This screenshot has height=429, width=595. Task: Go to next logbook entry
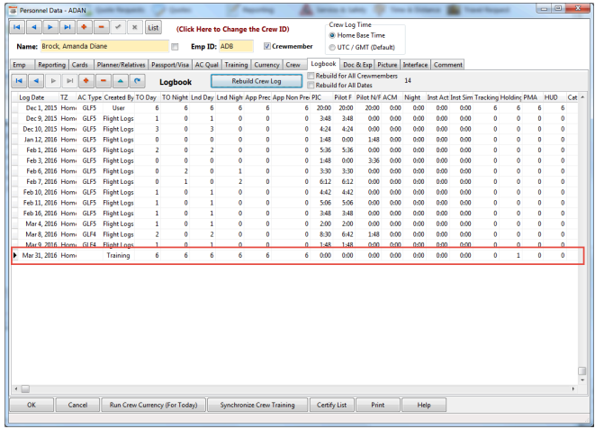click(53, 80)
